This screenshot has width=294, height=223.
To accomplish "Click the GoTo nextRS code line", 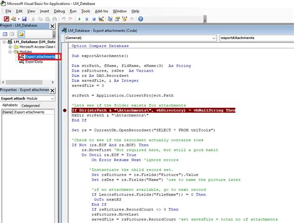I will tap(107, 199).
